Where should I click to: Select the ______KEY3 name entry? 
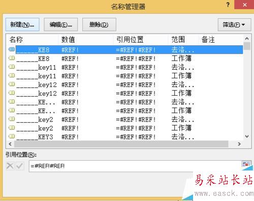click(x=35, y=137)
